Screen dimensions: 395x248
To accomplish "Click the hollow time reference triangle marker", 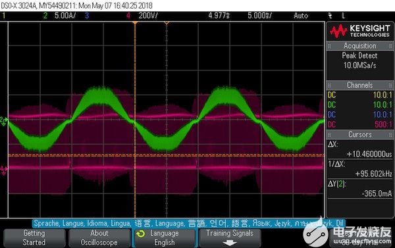I will 167,23.
